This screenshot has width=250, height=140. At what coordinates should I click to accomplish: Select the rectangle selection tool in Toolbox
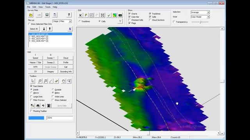pos(45,81)
